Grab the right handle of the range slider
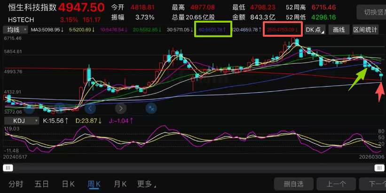The image size is (386, 193). 379,168
